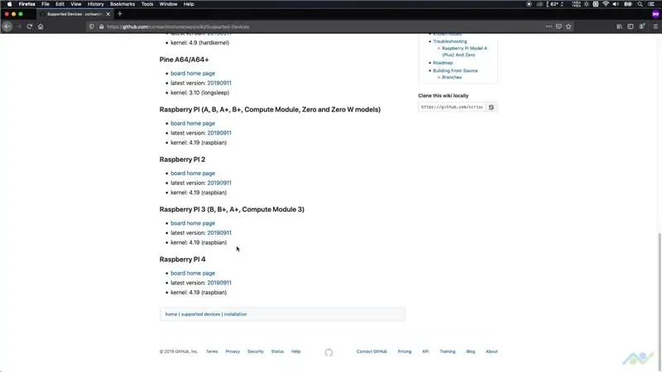Open the Firefox hamburger menu
The width and height of the screenshot is (662, 372).
[x=655, y=26]
